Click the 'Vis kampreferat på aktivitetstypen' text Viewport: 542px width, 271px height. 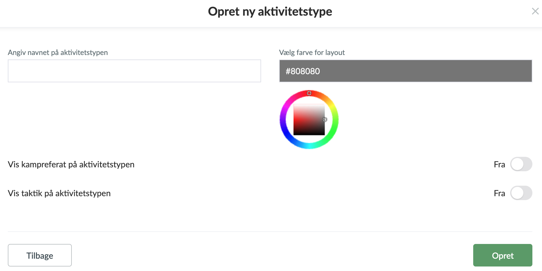pyautogui.click(x=71, y=165)
